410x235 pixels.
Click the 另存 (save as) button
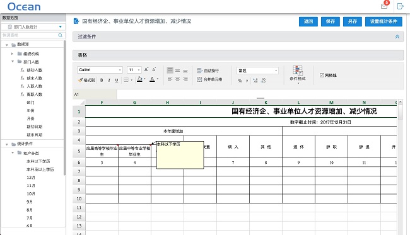pos(353,21)
